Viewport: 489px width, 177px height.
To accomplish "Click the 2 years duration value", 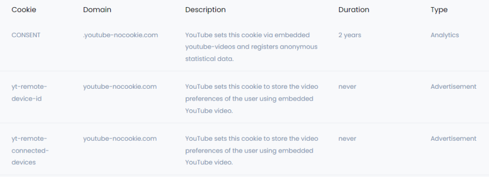I will coord(350,35).
